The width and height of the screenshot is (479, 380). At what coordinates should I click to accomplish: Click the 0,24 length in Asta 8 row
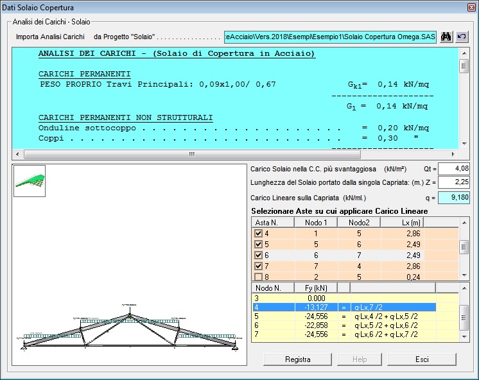tap(414, 277)
